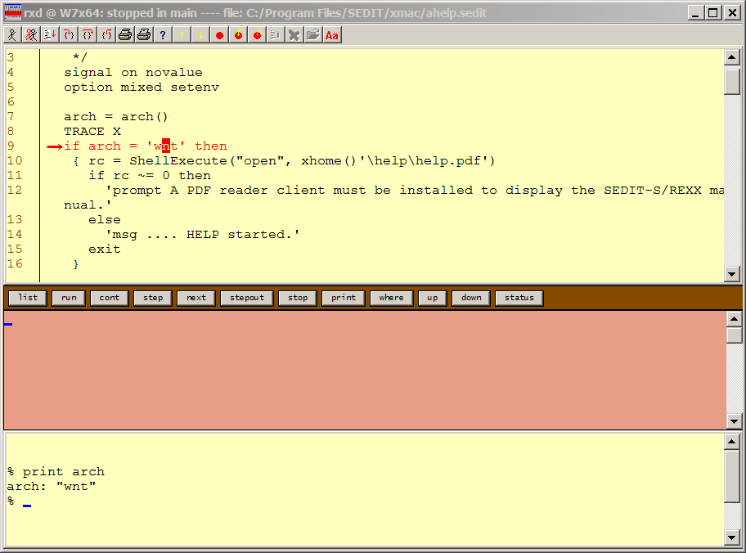The width and height of the screenshot is (746, 553).
Task: Click the pink output pane scrollbar thumb
Action: [734, 335]
